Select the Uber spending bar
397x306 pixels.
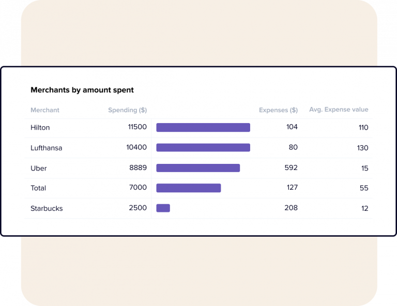[x=198, y=168]
